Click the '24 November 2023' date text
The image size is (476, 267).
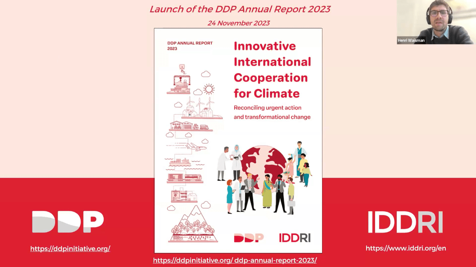[x=239, y=23]
